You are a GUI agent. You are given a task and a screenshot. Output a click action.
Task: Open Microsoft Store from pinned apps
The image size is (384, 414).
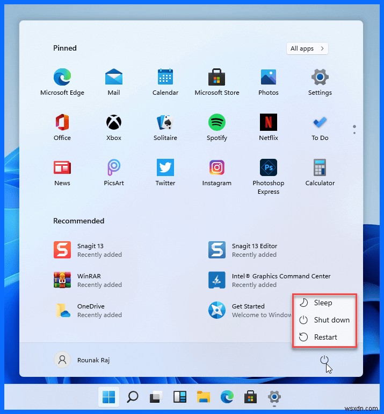[217, 82]
